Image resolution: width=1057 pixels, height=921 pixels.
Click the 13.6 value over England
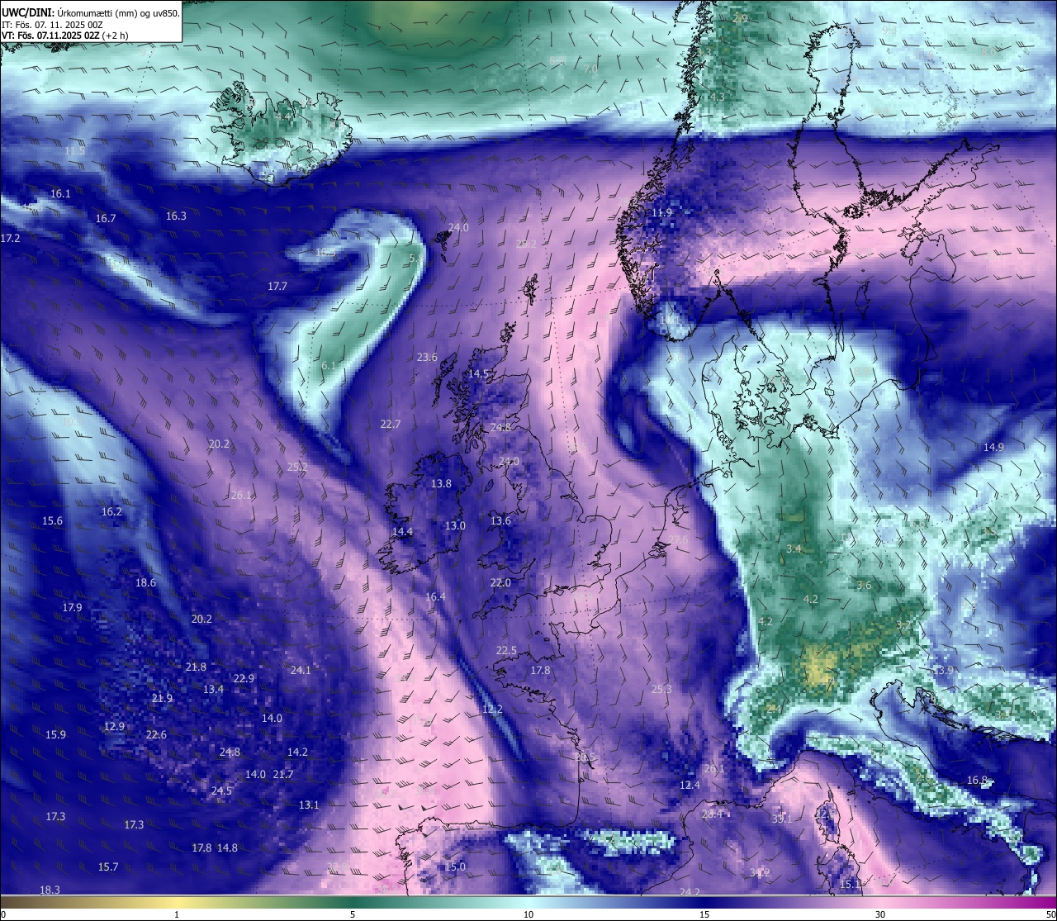pyautogui.click(x=500, y=521)
